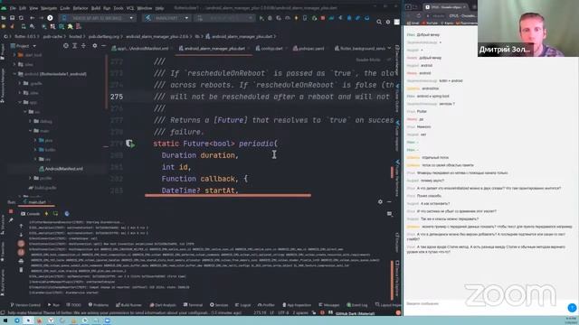
Task: Switch to the AndroidManifest.xml editor tab
Action: pos(140,48)
